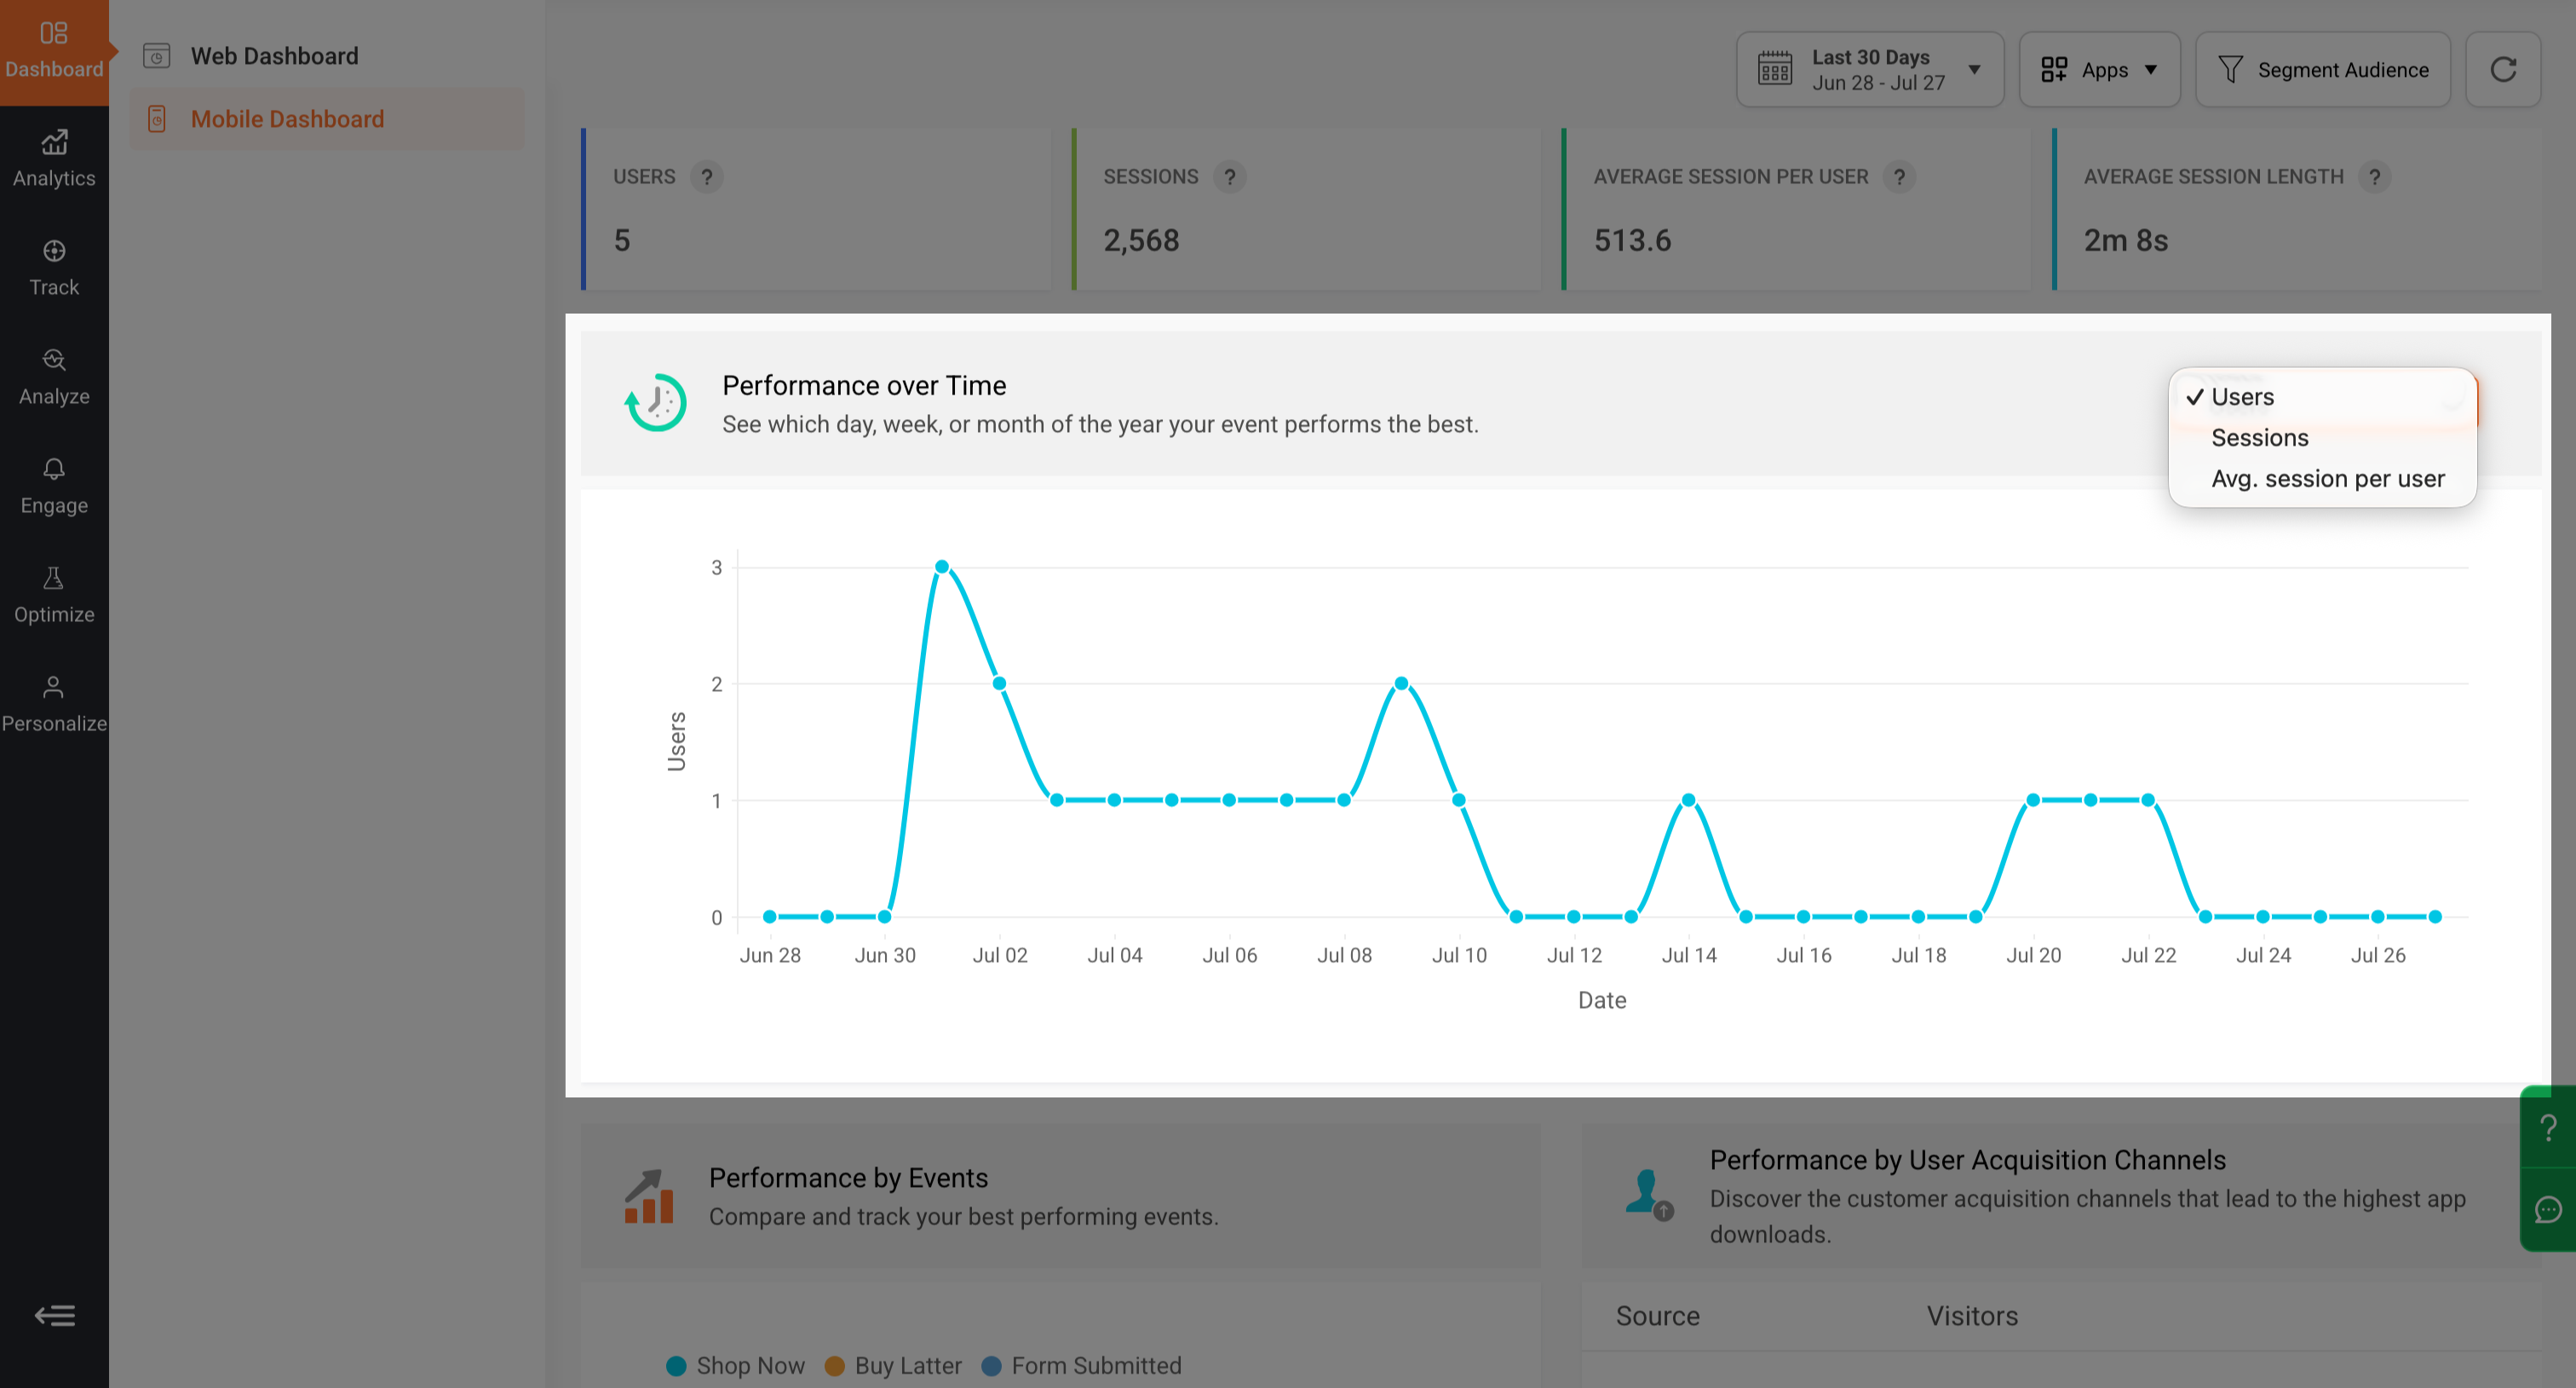Collapse the sidebar with the arrow icon
Image resolution: width=2576 pixels, height=1388 pixels.
(54, 1315)
